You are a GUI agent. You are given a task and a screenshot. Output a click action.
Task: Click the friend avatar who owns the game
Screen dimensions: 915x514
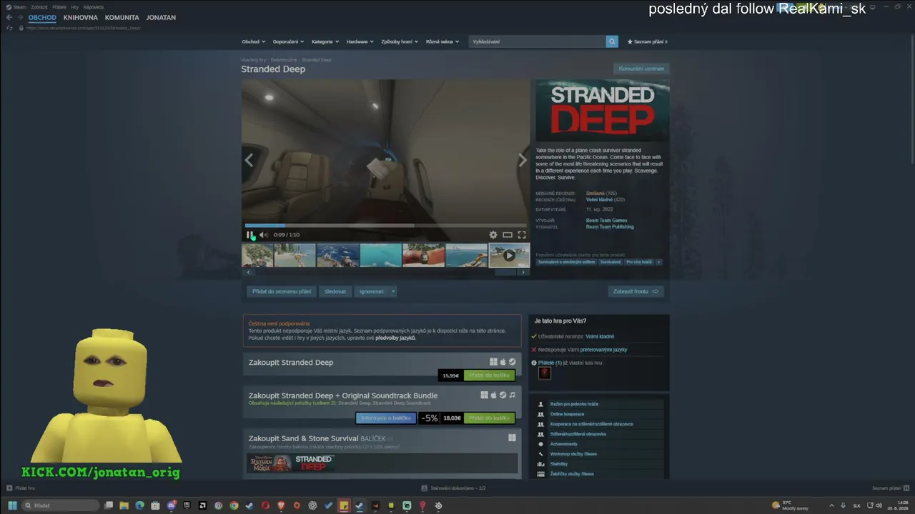[545, 373]
